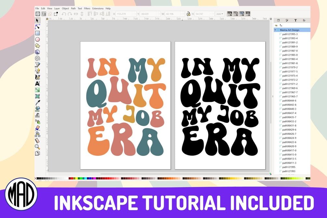
Task: Click the X position input field
Action: click(126, 14)
